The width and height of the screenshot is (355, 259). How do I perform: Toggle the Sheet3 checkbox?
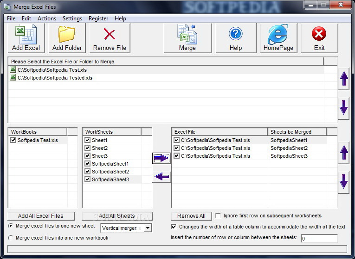[x=87, y=156]
